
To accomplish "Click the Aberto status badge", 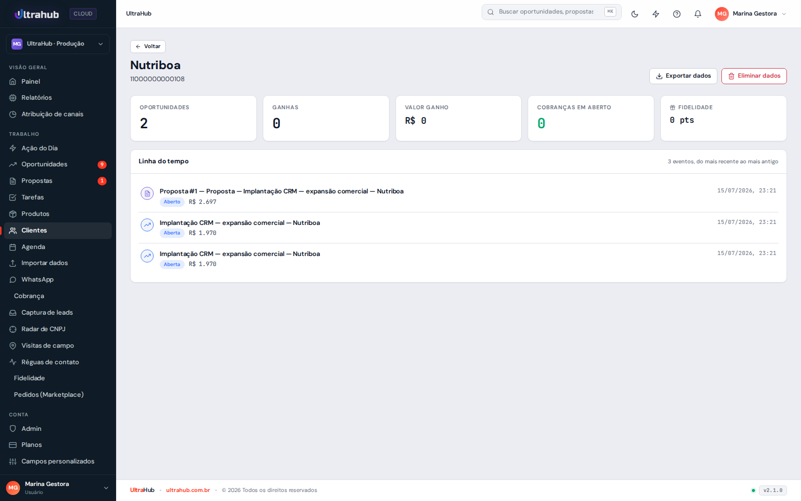I will click(x=172, y=202).
